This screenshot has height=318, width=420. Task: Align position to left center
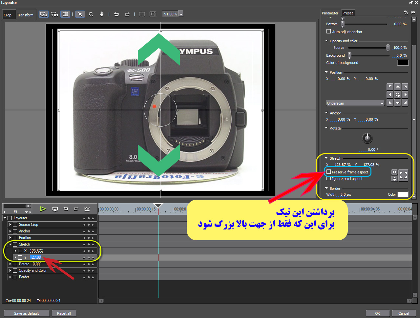[x=390, y=95]
